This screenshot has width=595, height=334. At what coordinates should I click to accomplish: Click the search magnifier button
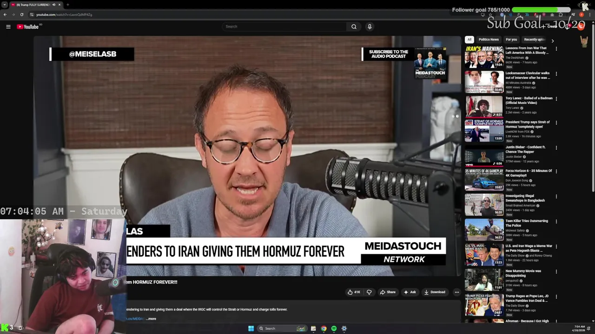pyautogui.click(x=354, y=26)
